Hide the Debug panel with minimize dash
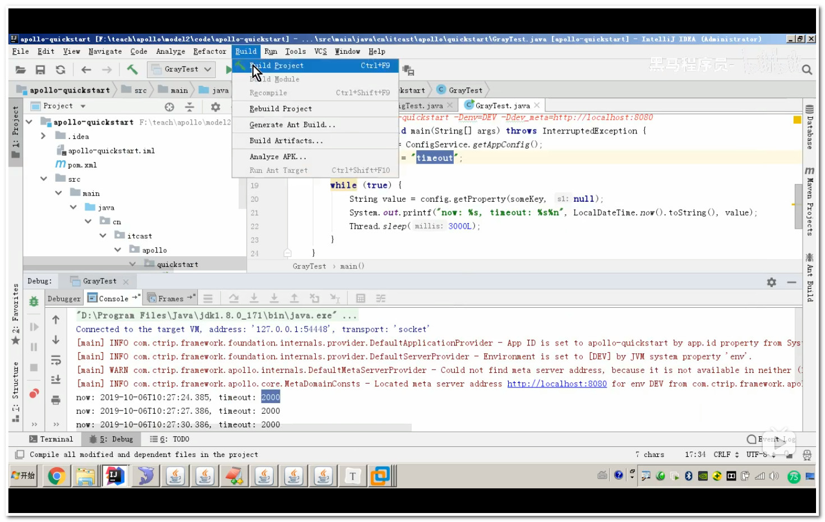The width and height of the screenshot is (825, 522). pyautogui.click(x=791, y=282)
